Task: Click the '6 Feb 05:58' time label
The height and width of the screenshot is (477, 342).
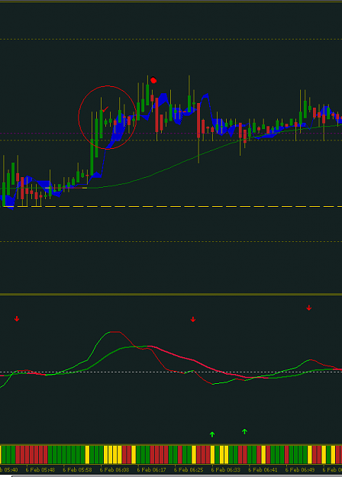Action: tap(77, 469)
